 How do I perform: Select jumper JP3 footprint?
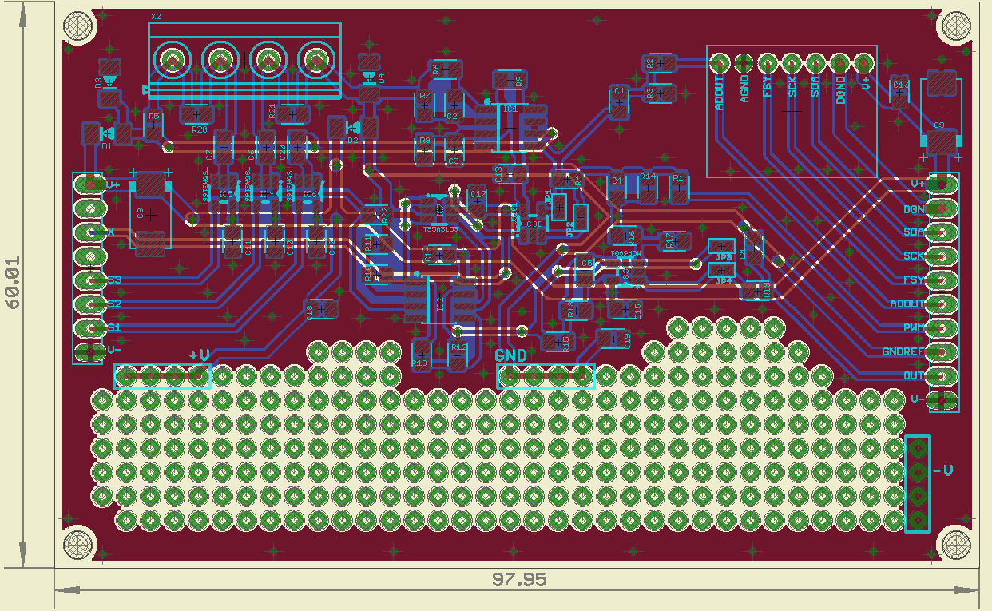(x=723, y=248)
